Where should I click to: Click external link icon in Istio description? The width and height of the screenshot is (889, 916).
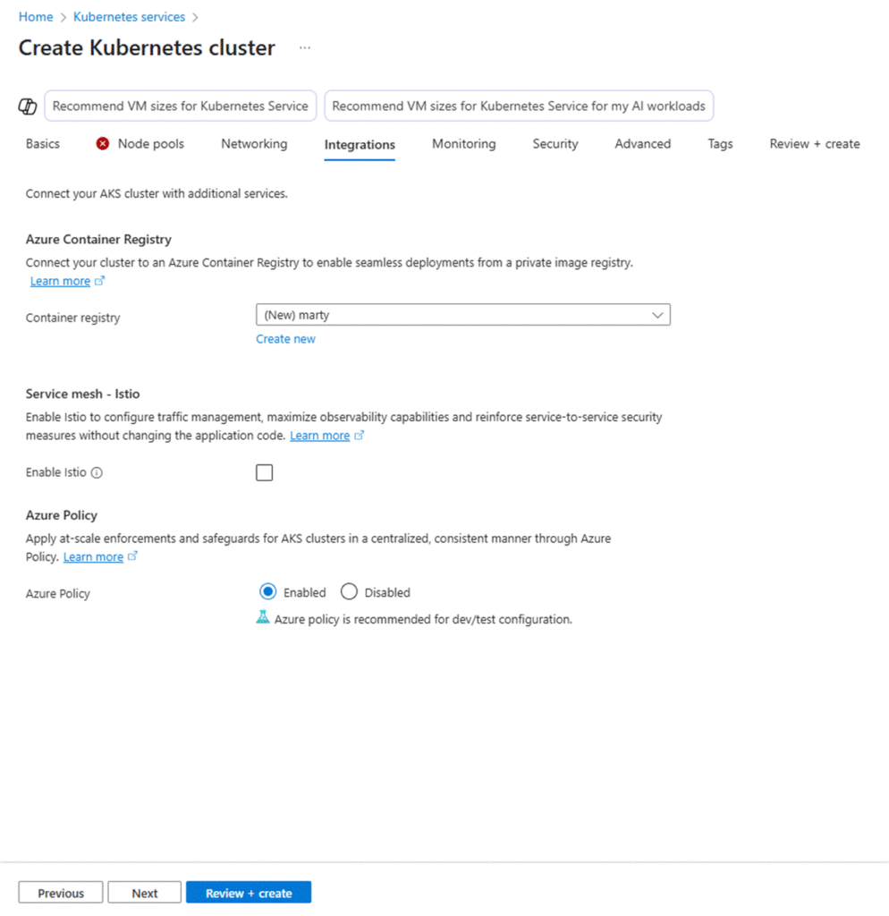click(x=360, y=436)
